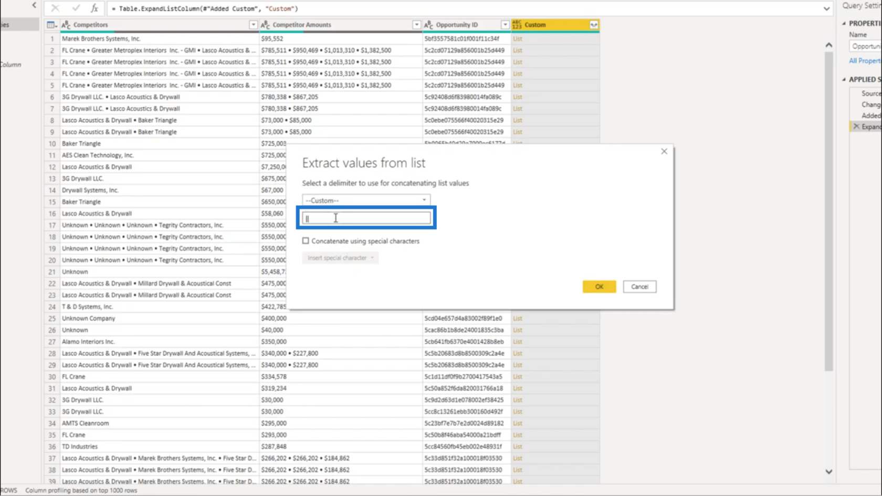Click the Competitor Amounts column data type icon

pos(265,25)
